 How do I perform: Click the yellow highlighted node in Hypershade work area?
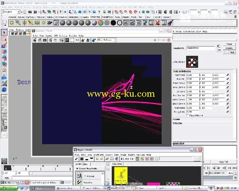coord(121,176)
